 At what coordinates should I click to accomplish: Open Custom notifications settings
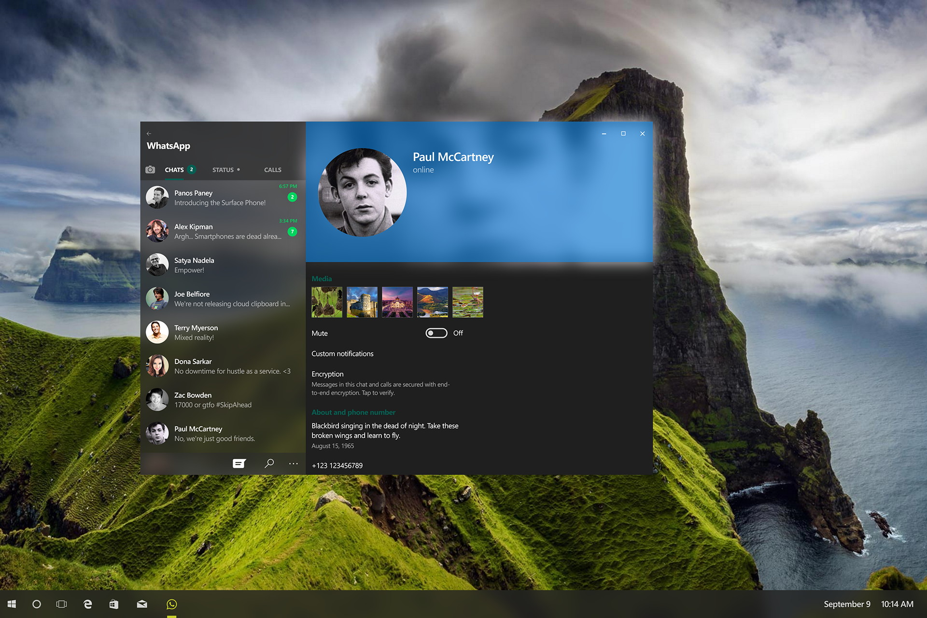[342, 354]
